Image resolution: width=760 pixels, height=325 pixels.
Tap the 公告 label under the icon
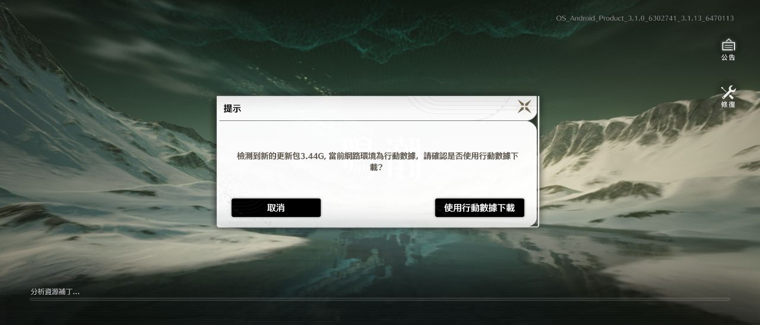[x=729, y=58]
